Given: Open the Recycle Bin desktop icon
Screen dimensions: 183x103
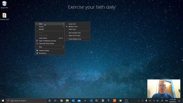Looking at the screenshot, I should pyautogui.click(x=4, y=5).
